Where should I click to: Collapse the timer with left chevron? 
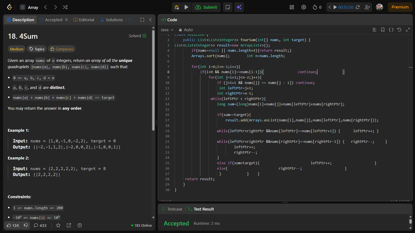click(x=330, y=7)
